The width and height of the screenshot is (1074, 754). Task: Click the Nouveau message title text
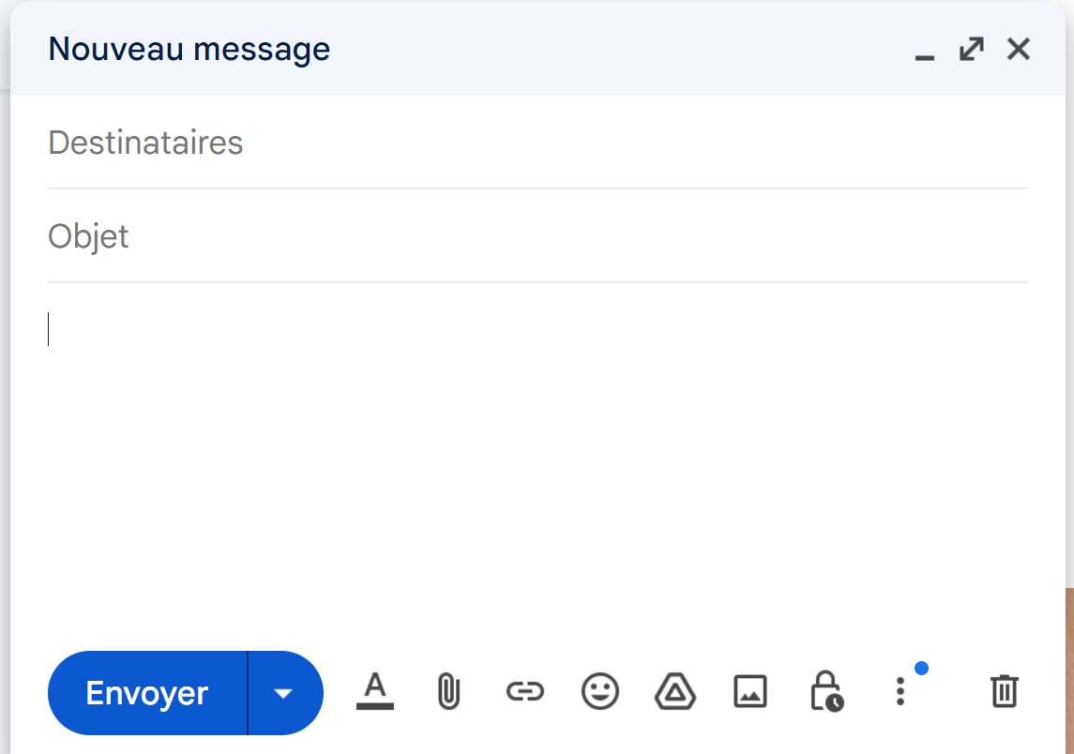pos(189,49)
